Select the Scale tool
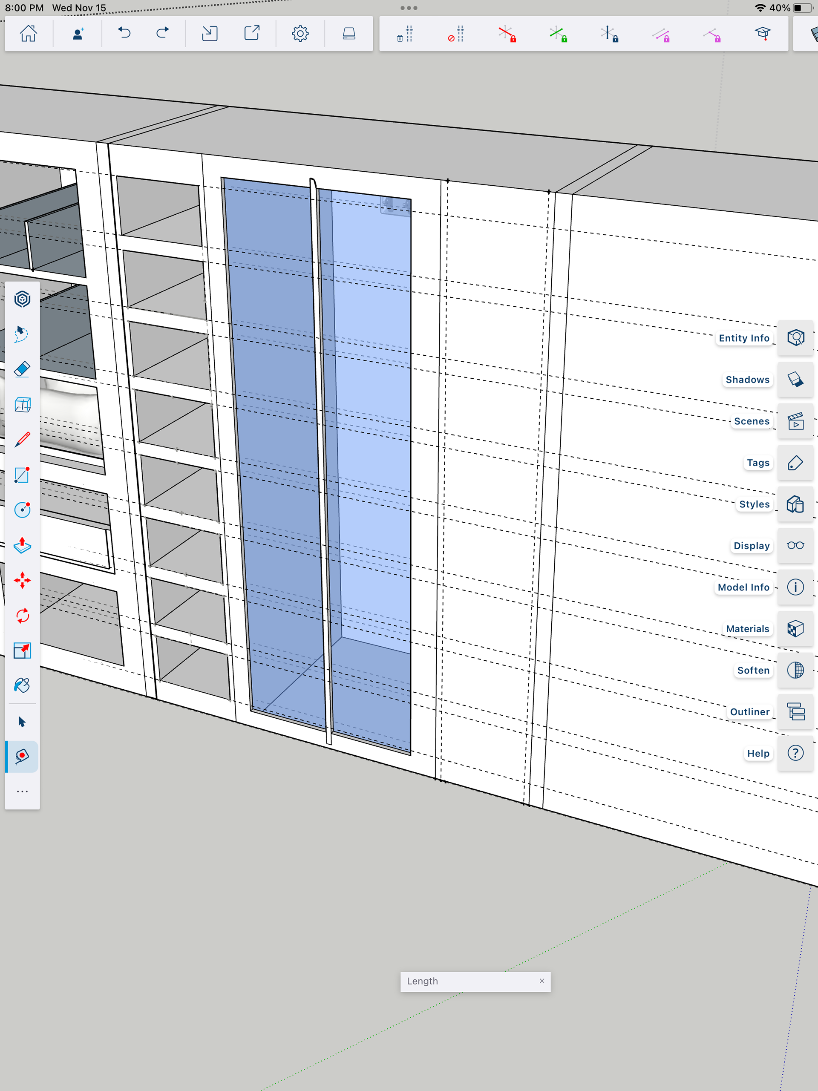Screen dimensions: 818x1091 pyautogui.click(x=22, y=651)
